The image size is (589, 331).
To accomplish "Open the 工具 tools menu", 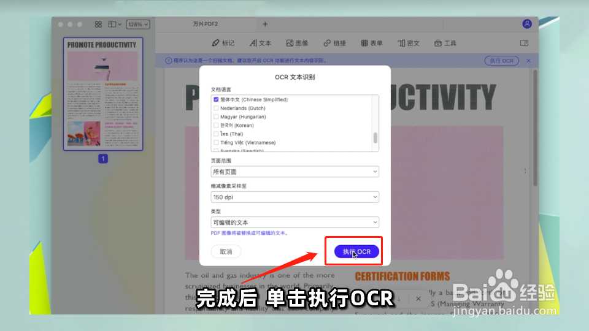I will coord(445,43).
